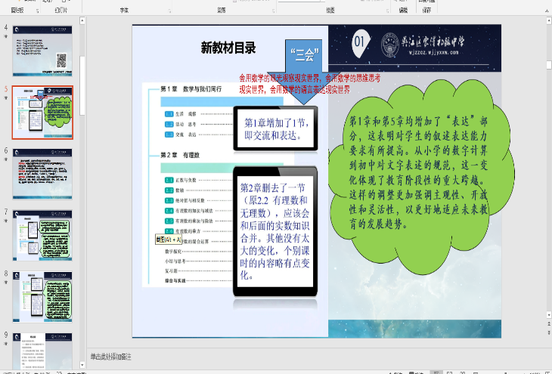552x374 pixels.
Task: Select slide 4 thumbnail with QR code
Action: 43,50
